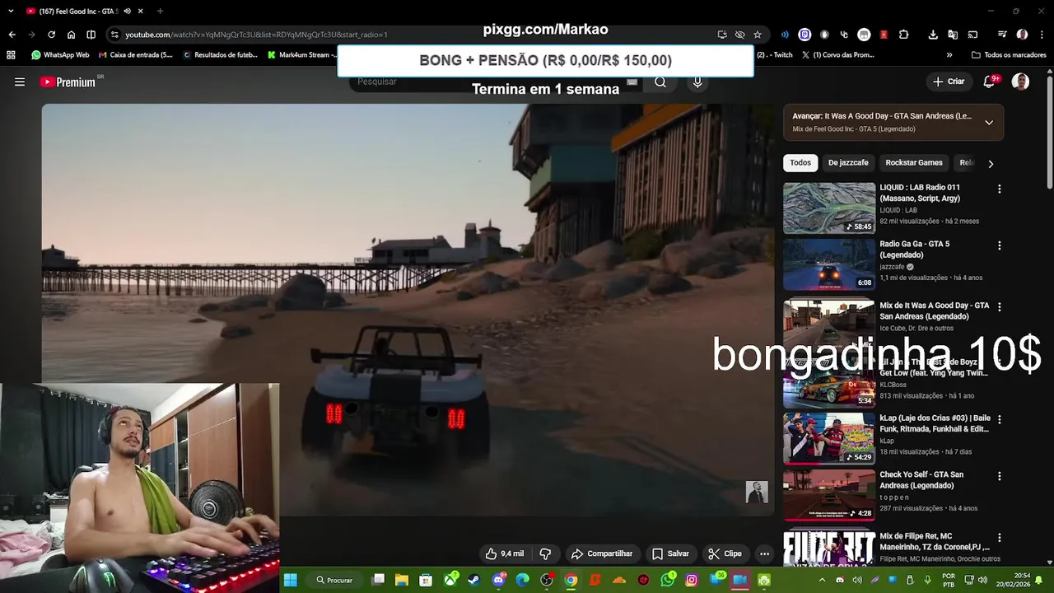
Task: Reload the page in Chrome
Action: tap(51, 35)
